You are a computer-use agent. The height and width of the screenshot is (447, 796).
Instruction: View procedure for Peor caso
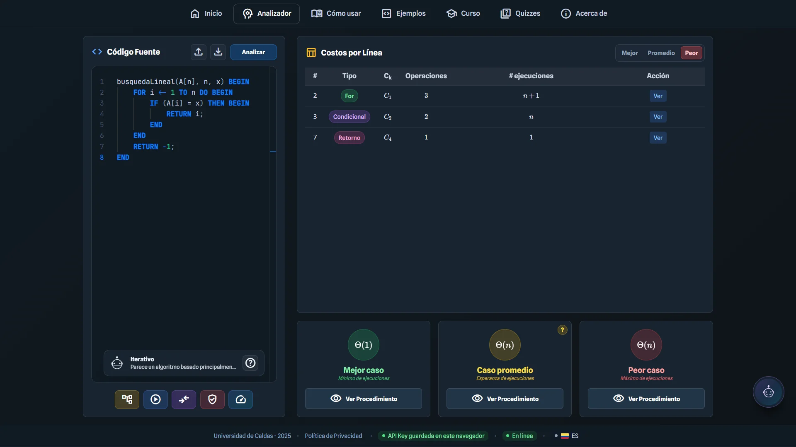click(x=646, y=399)
